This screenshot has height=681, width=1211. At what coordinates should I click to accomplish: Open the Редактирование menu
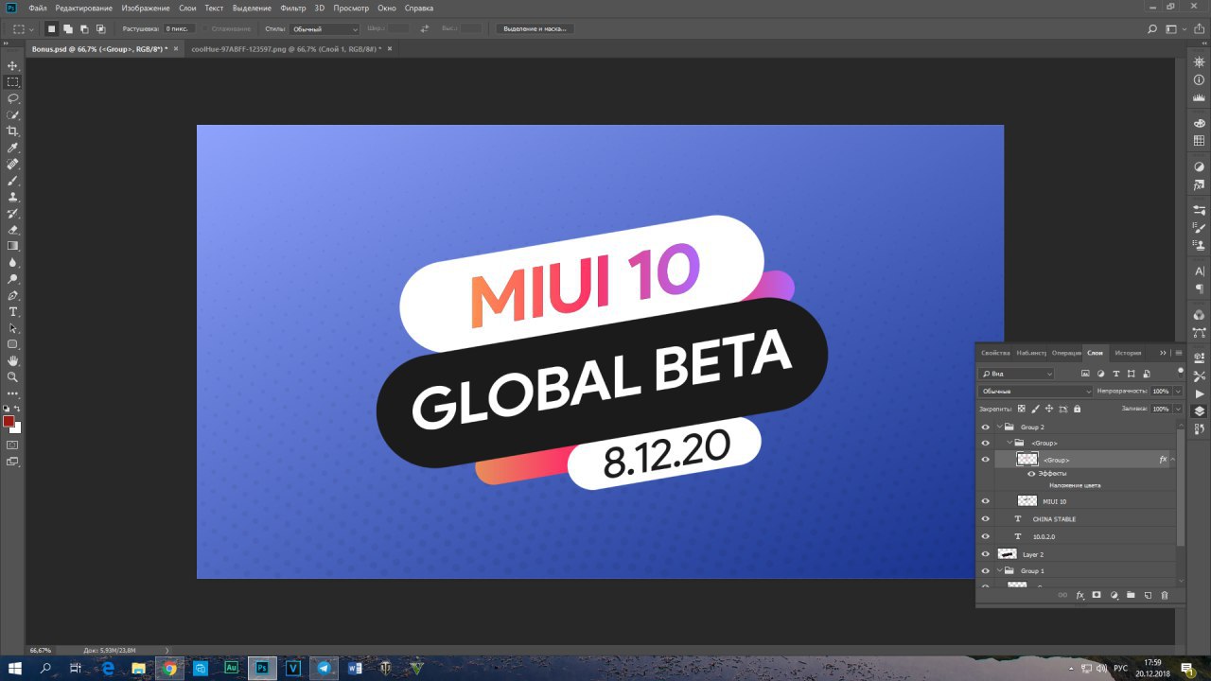point(83,8)
